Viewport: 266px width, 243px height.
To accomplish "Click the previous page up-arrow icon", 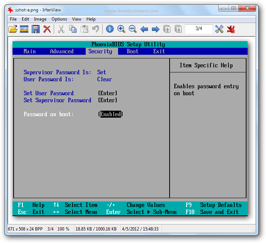I will click(x=167, y=29).
